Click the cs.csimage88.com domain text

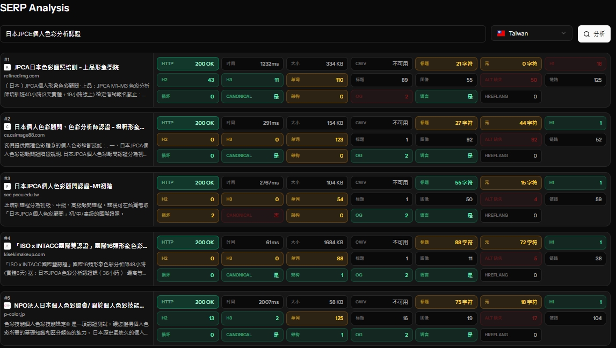pos(24,135)
